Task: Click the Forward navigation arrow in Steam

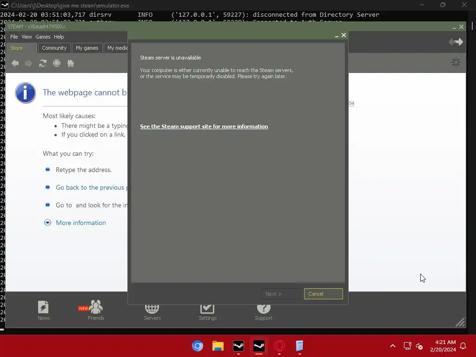Action: [x=28, y=63]
